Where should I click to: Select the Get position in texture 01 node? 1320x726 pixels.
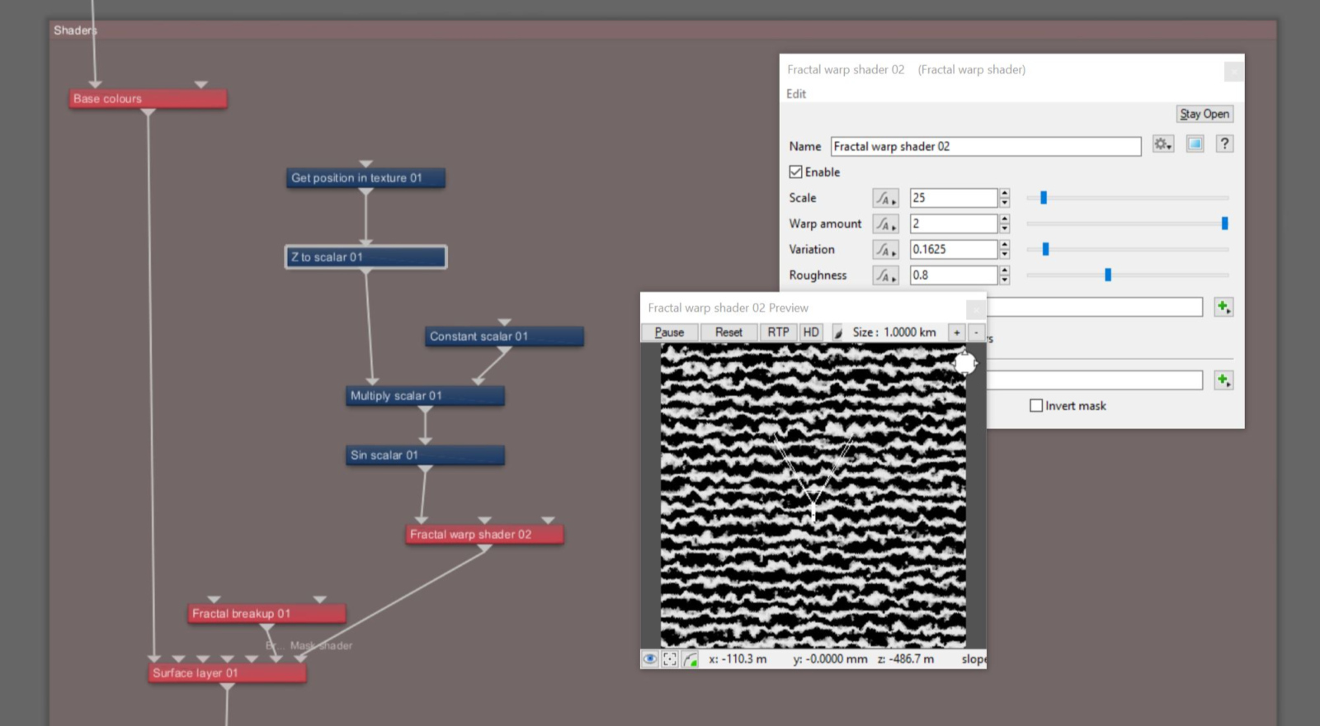(x=365, y=178)
